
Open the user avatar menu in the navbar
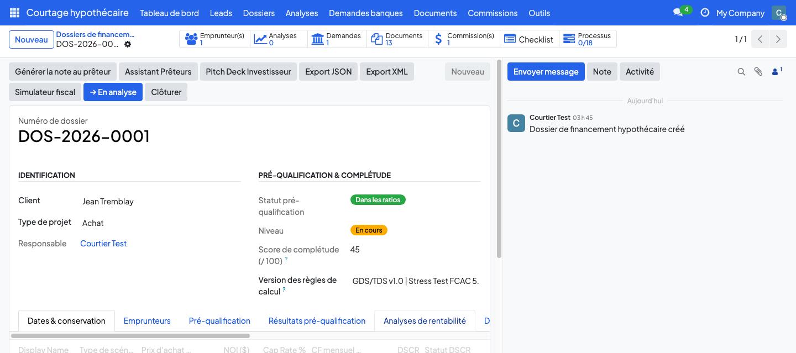click(779, 13)
